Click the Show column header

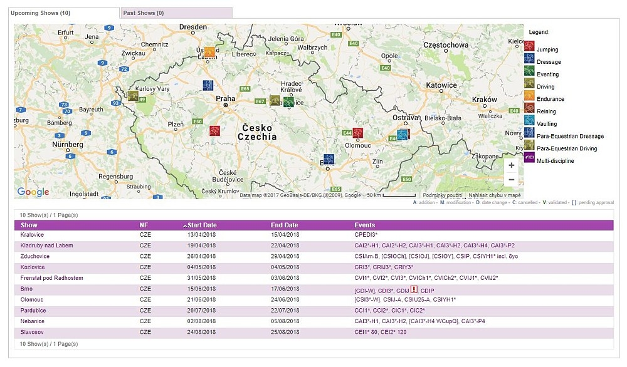(29, 225)
